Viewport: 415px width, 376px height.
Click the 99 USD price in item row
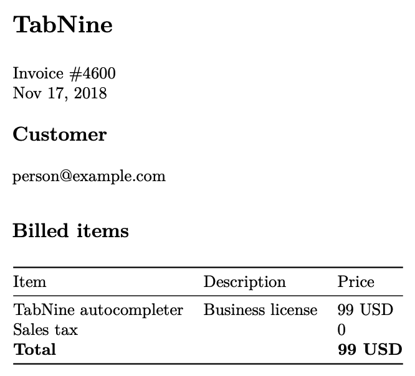(365, 309)
